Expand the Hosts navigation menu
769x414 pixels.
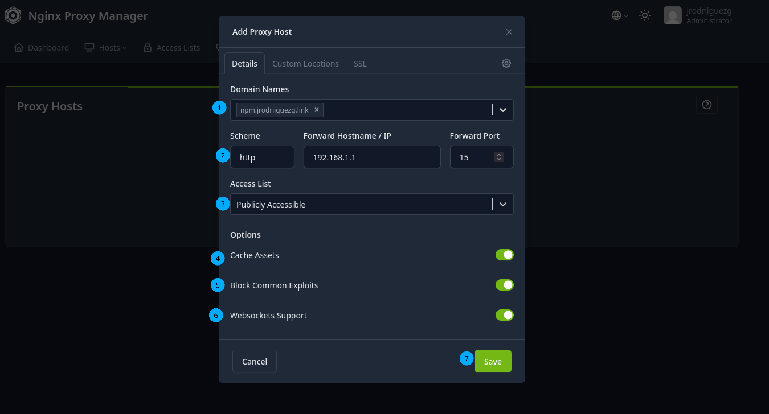[106, 48]
